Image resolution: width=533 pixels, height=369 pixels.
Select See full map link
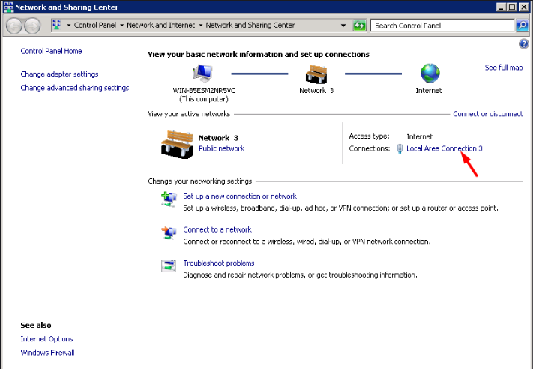(x=504, y=67)
